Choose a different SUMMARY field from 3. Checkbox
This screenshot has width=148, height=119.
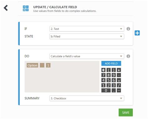click(87, 98)
